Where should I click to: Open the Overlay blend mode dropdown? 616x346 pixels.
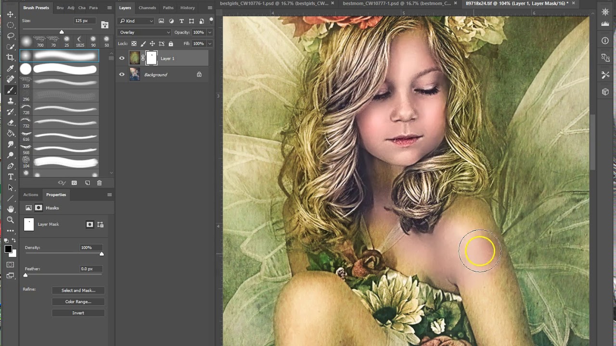144,32
